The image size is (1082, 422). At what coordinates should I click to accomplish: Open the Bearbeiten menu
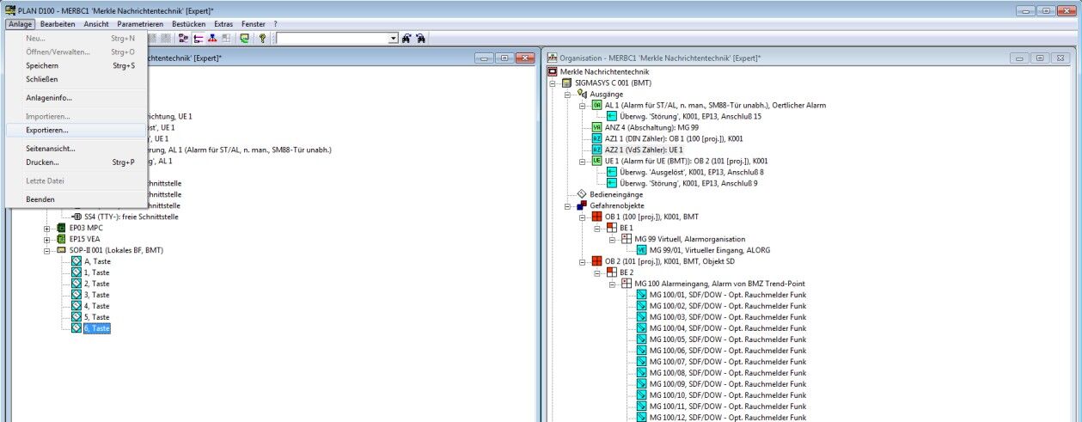(58, 24)
